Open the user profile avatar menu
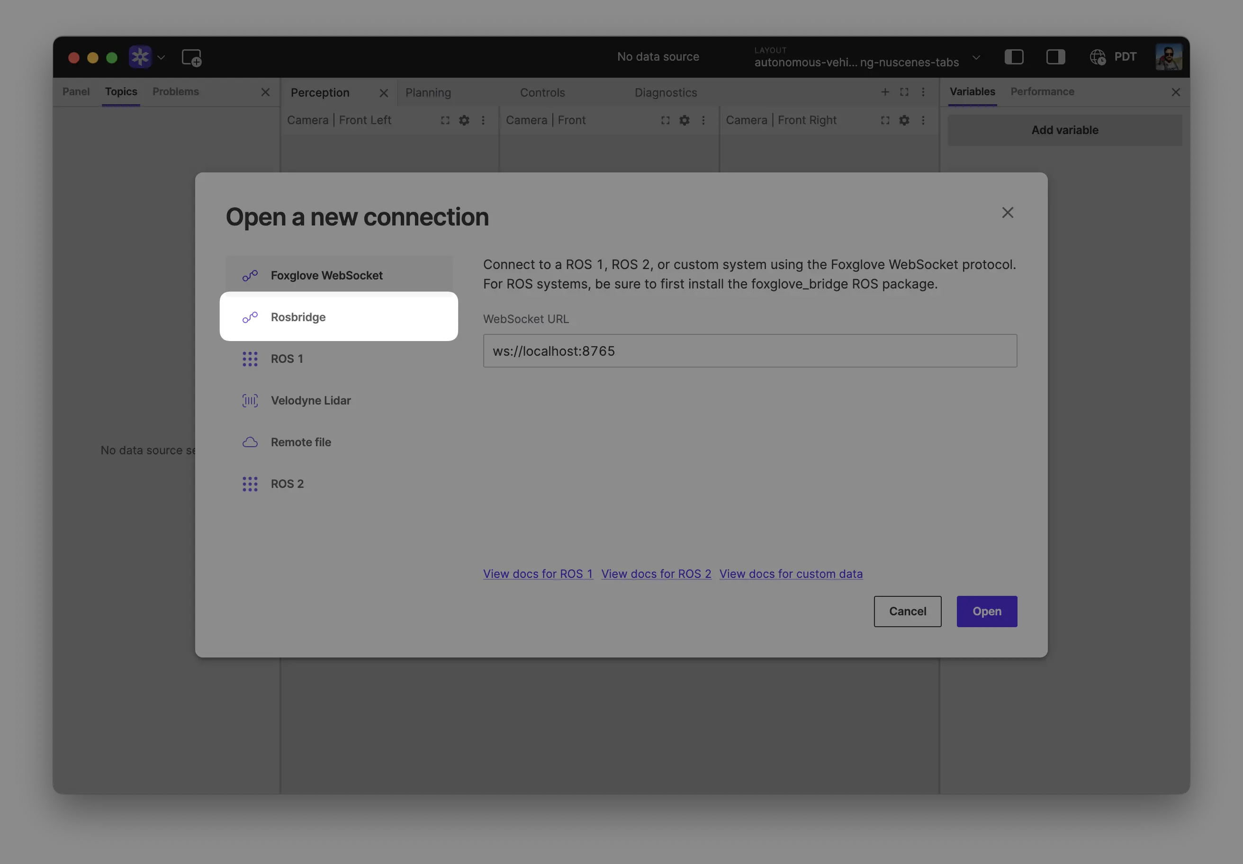 click(x=1168, y=57)
